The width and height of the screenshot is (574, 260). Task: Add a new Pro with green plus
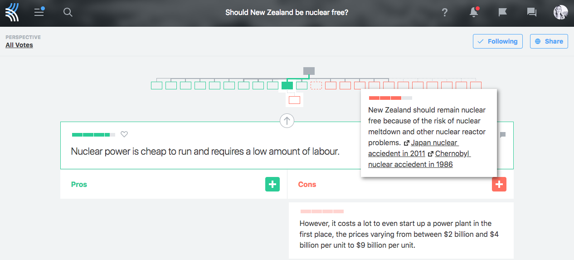(272, 184)
